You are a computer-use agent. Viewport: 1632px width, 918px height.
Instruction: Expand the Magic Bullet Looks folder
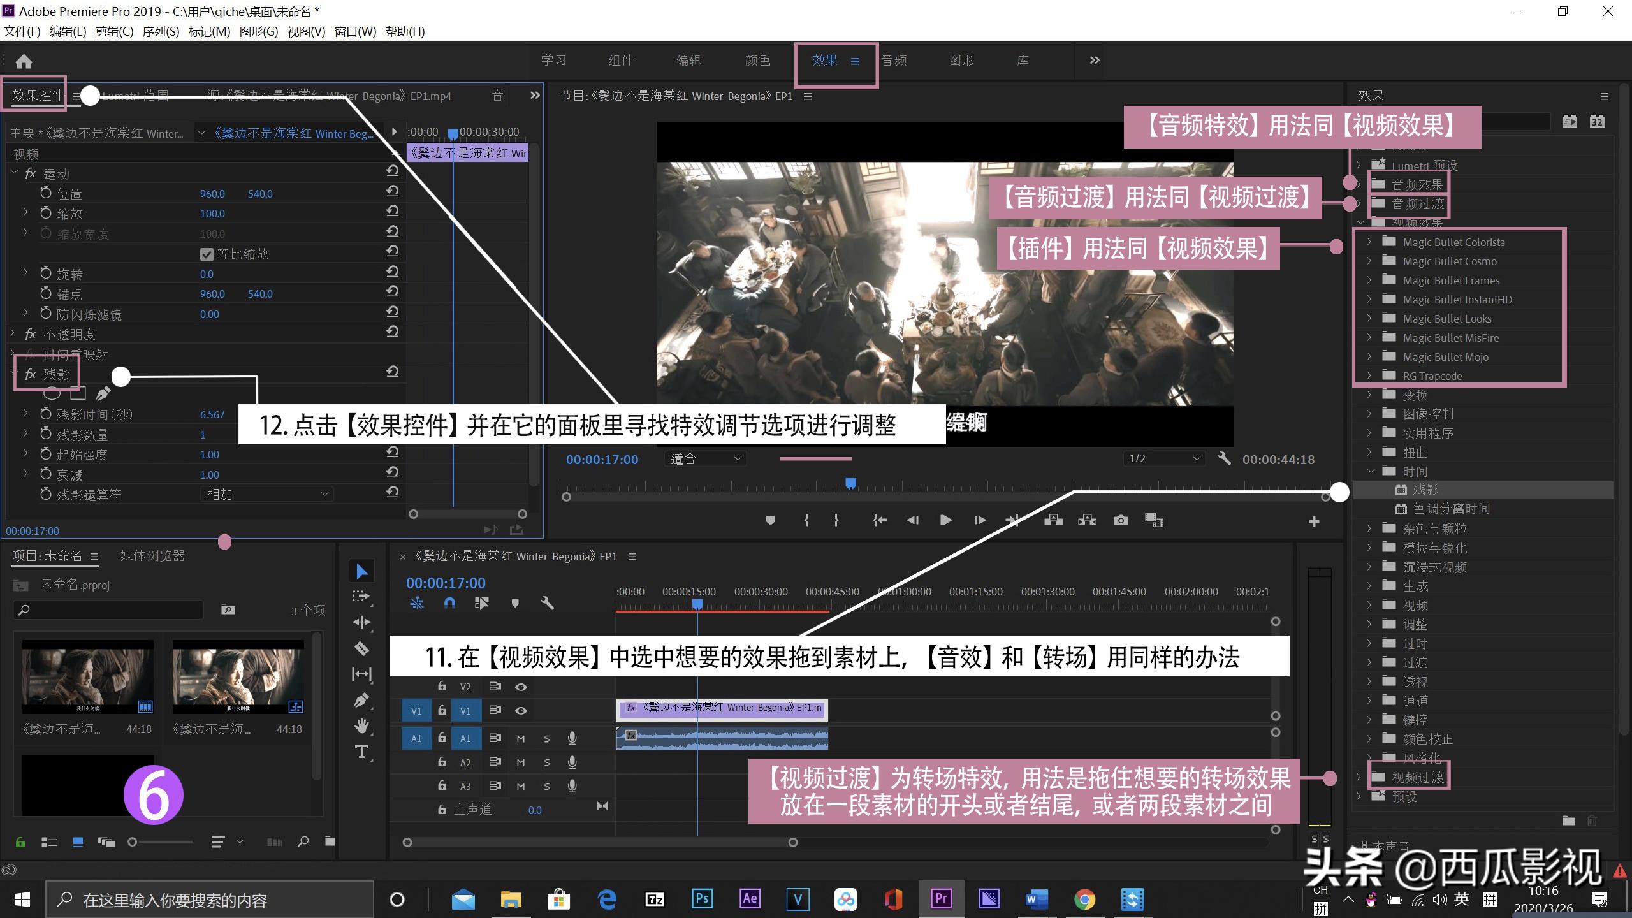coord(1370,319)
